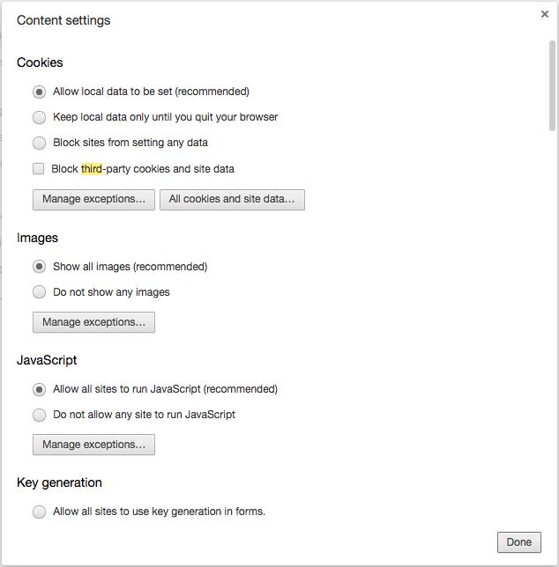Viewport: 559px width, 567px height.
Task: Enable Block third-party cookies checkbox
Action: click(x=39, y=168)
